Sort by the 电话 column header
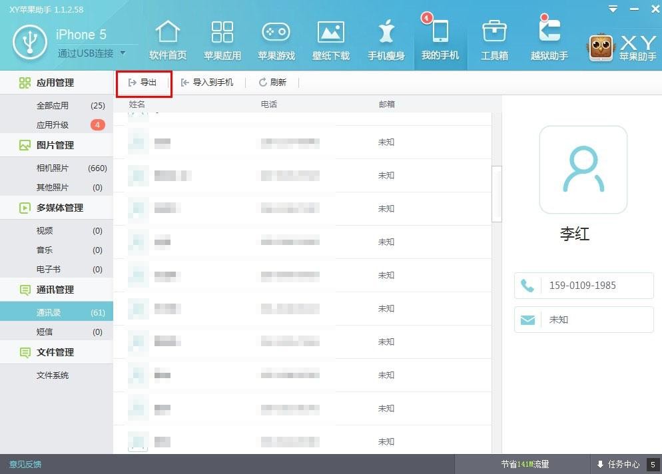 click(x=269, y=105)
